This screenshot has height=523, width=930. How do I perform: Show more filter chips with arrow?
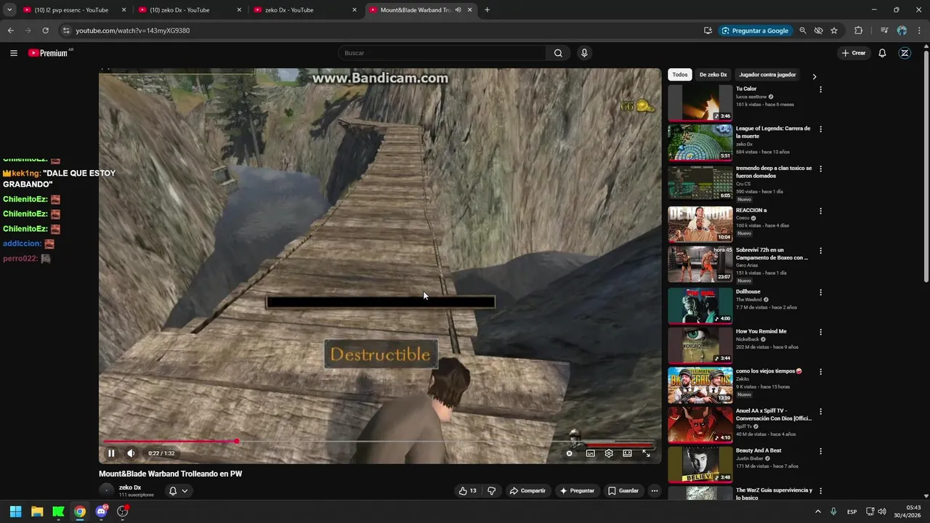click(814, 76)
